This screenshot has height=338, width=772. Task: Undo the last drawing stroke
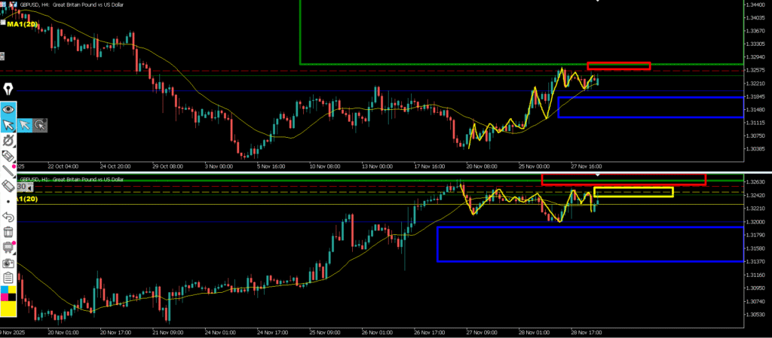(x=8, y=217)
